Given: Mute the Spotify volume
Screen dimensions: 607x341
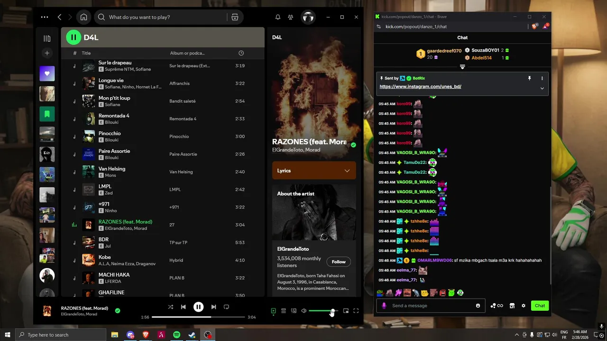Looking at the screenshot, I should pos(304,311).
